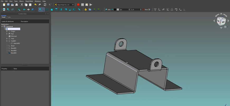Click the Print icon in toolbar

pyautogui.click(x=17, y=5)
